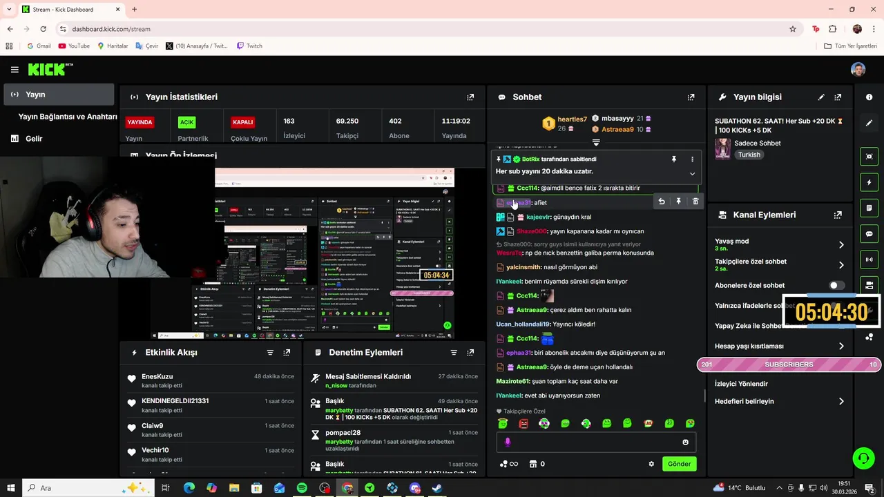Select Yayın in the left sidebar
Viewport: 884px width, 497px height.
[59, 95]
